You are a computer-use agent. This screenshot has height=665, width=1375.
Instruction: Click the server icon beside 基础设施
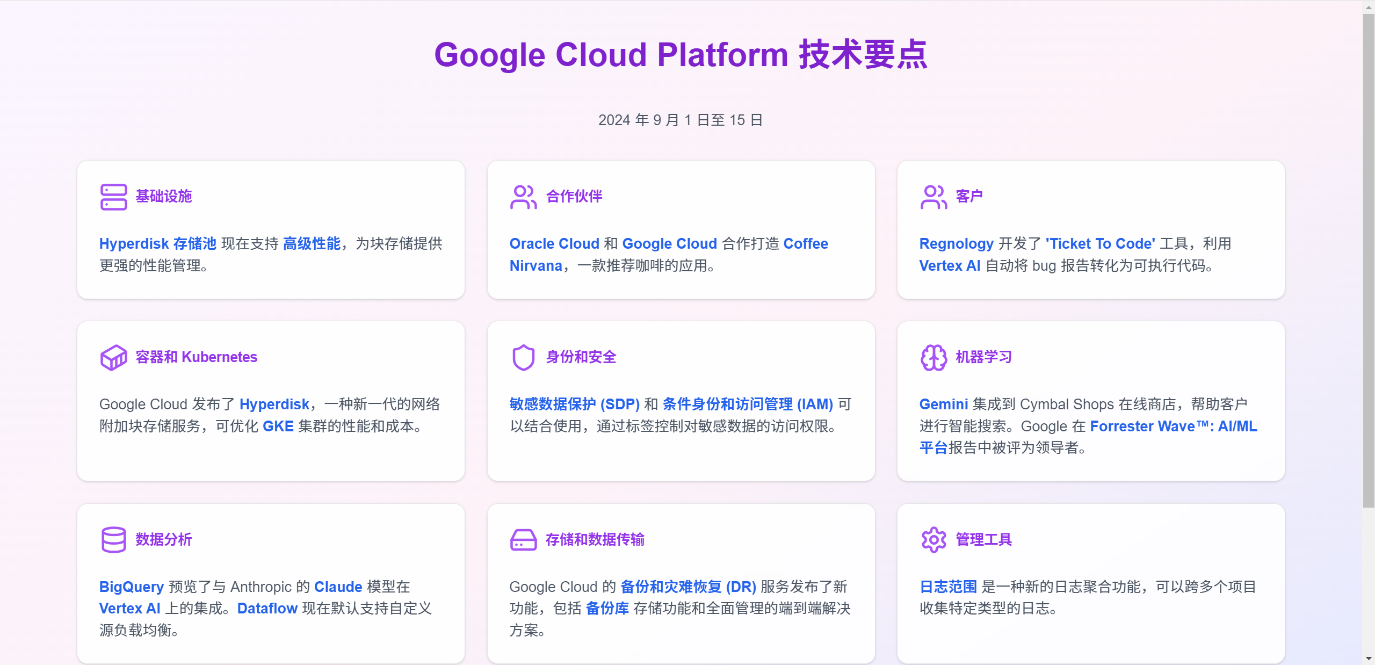(x=113, y=197)
